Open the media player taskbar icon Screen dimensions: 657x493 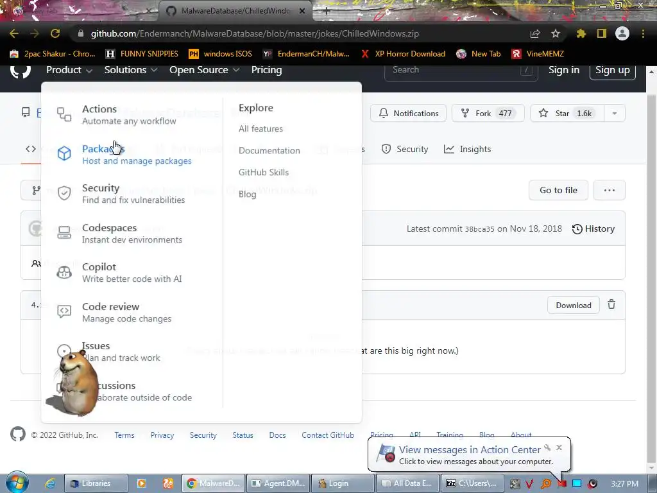point(142,483)
